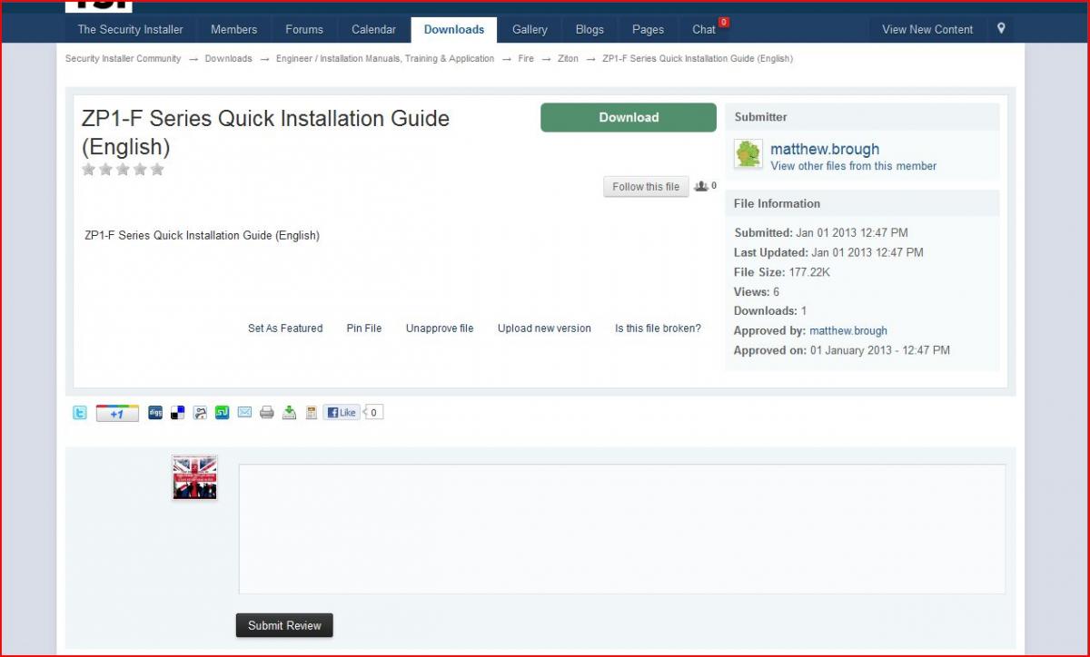
Task: Click the green download arrow icon
Action: (289, 413)
